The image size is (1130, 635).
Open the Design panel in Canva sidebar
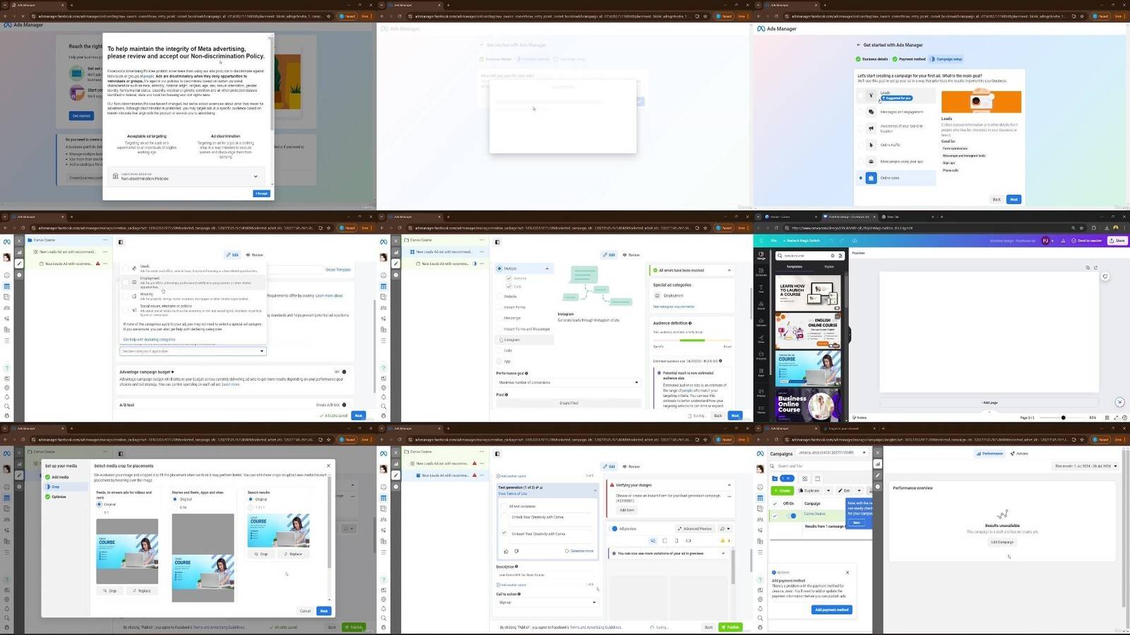click(761, 256)
